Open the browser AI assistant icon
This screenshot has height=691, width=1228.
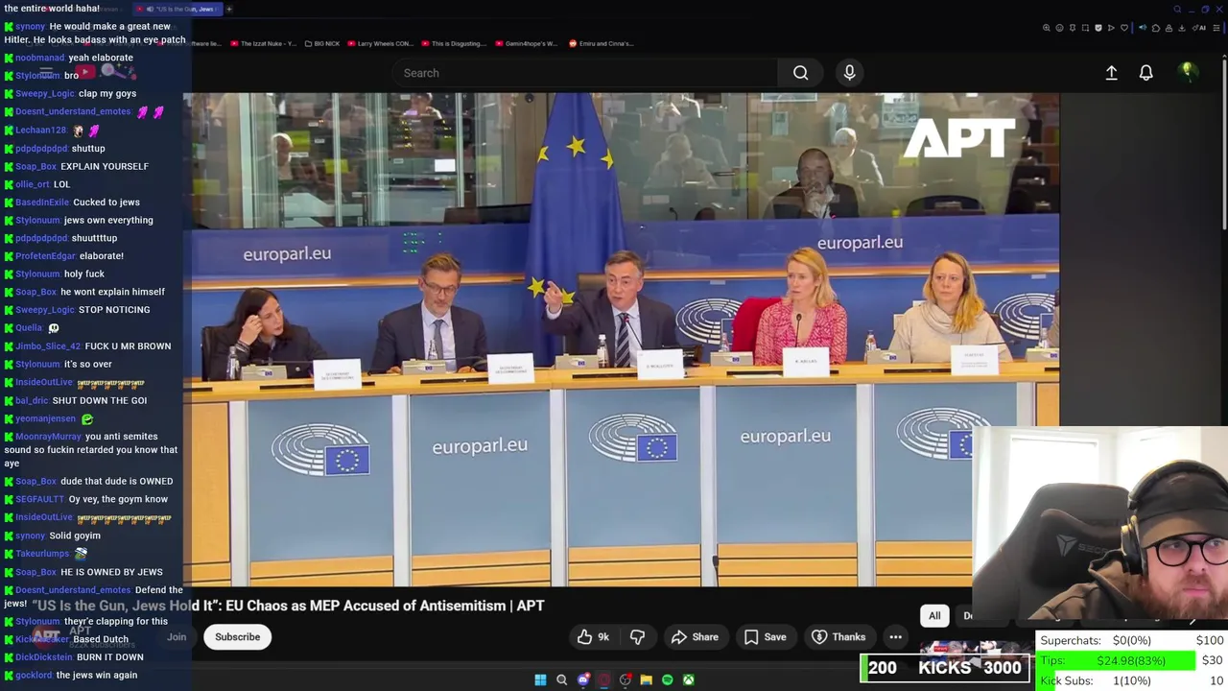(x=1199, y=28)
